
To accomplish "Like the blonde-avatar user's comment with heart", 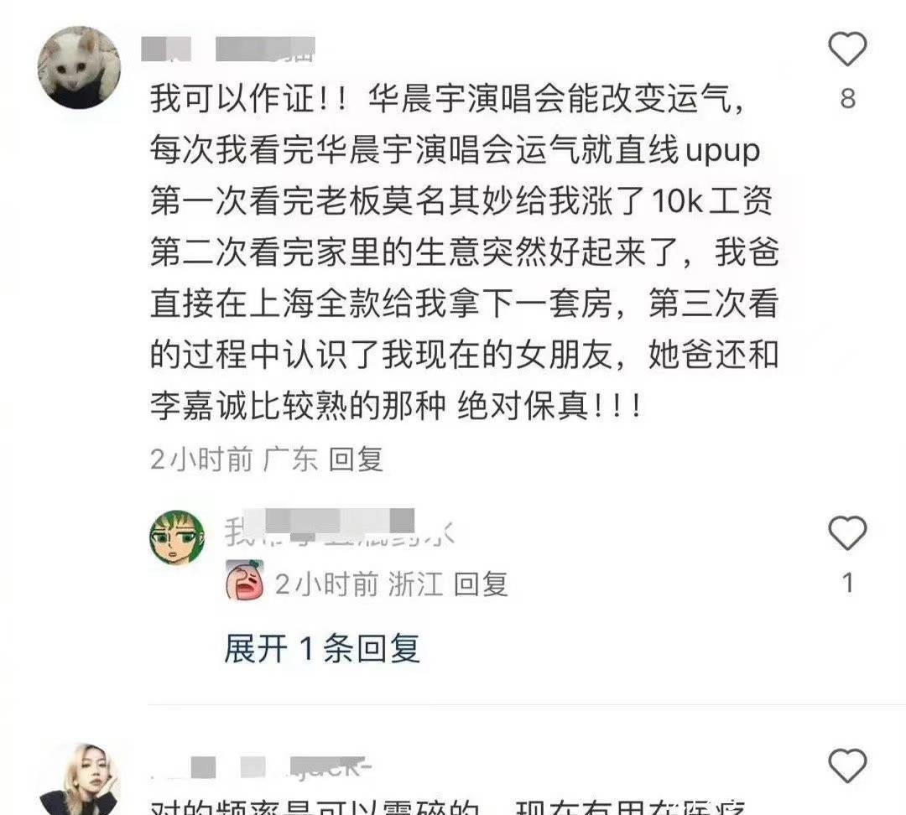I will pos(847,766).
